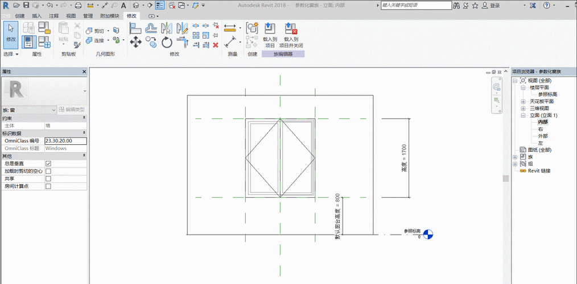Click the red Delete X icon
This screenshot has height=284, width=577.
coord(216,45)
